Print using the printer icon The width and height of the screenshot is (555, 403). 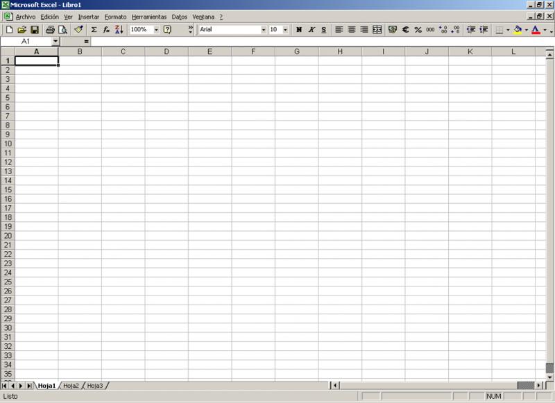[50, 30]
